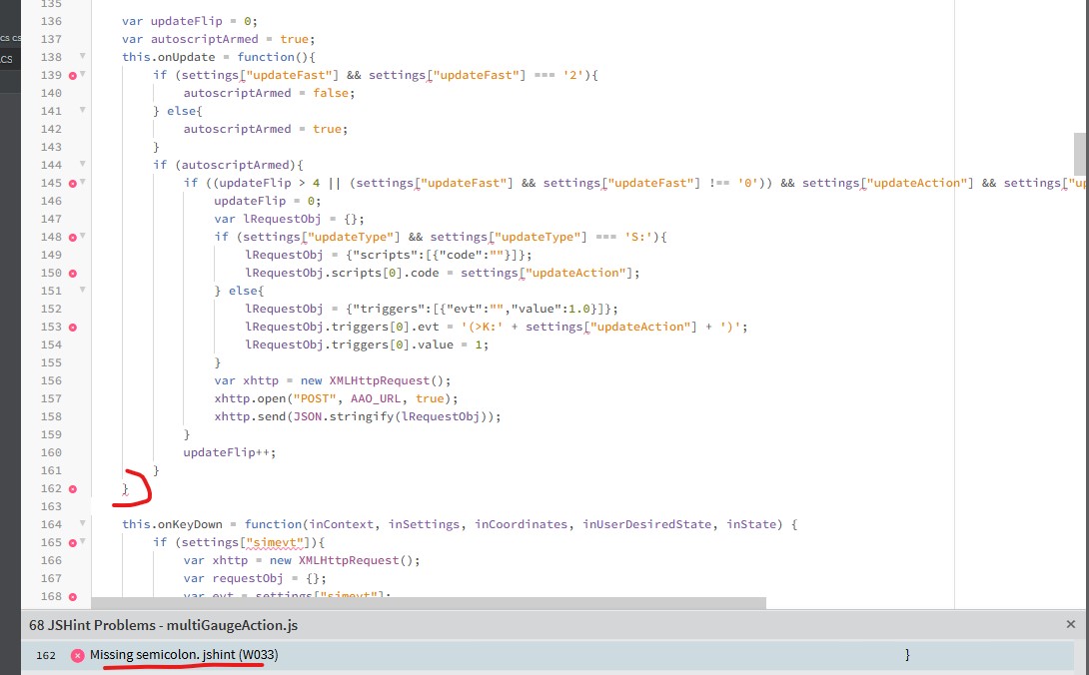This screenshot has width=1089, height=675.
Task: Click the text 'var autoscriptArmed = true;'
Action: (218, 39)
